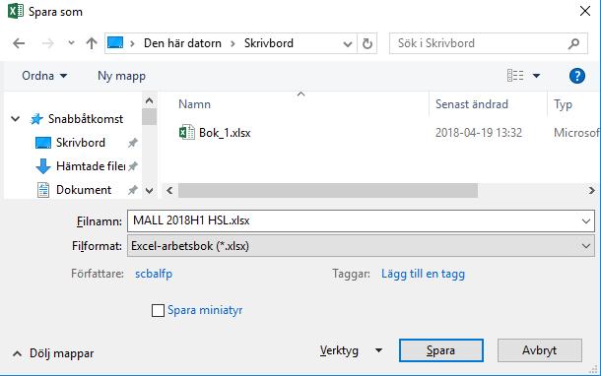Collapse the Snabbåtkomst tree node
The width and height of the screenshot is (601, 376).
(x=16, y=119)
